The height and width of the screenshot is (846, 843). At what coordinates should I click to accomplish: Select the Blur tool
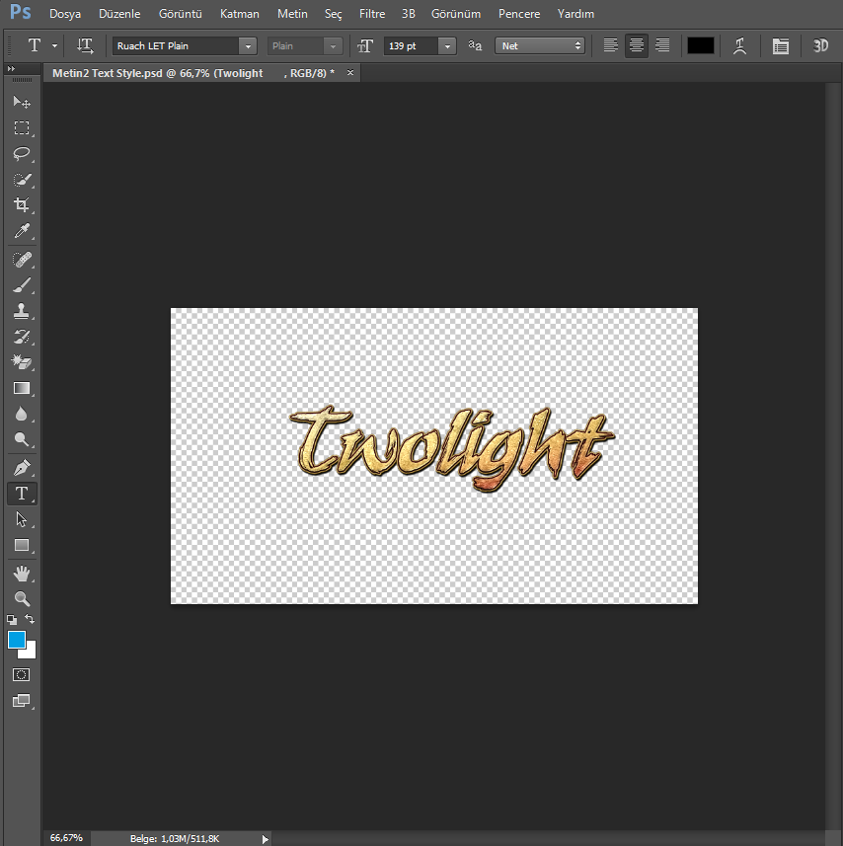pos(22,414)
